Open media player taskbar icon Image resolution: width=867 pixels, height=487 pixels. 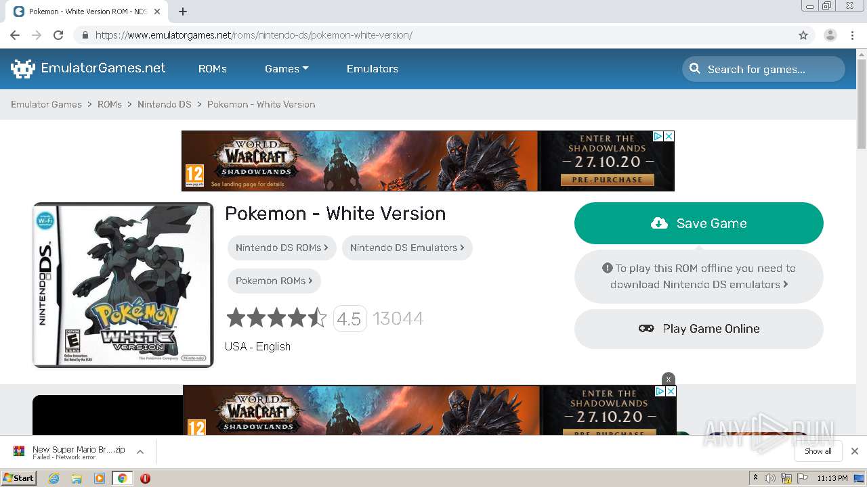pos(100,478)
